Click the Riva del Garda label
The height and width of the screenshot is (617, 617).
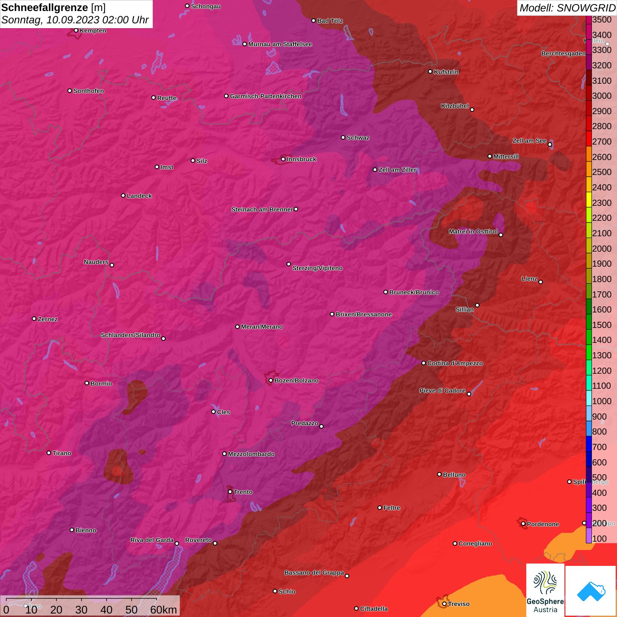pos(152,540)
